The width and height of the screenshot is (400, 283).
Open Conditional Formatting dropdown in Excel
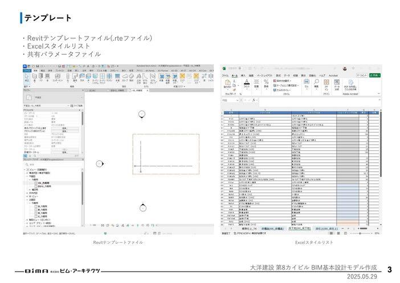click(x=283, y=81)
